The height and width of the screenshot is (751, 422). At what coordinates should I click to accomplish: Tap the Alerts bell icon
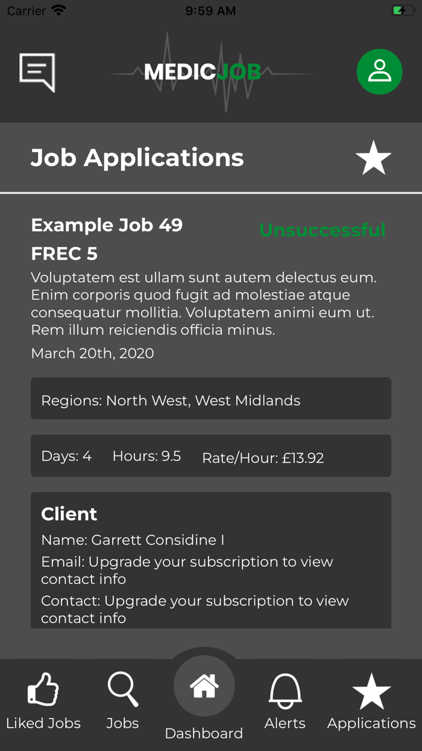285,688
